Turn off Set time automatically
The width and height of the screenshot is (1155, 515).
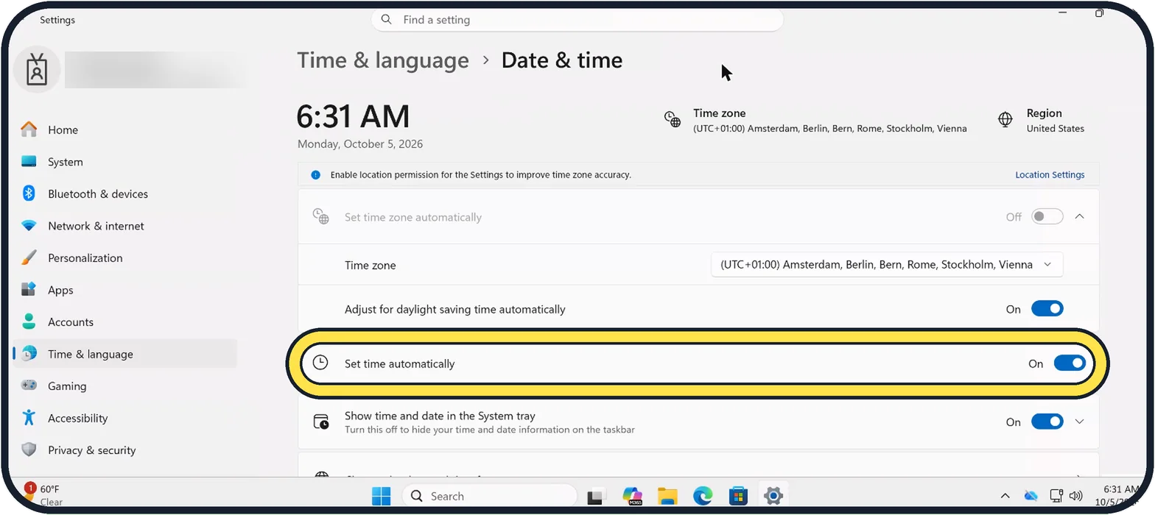point(1070,363)
